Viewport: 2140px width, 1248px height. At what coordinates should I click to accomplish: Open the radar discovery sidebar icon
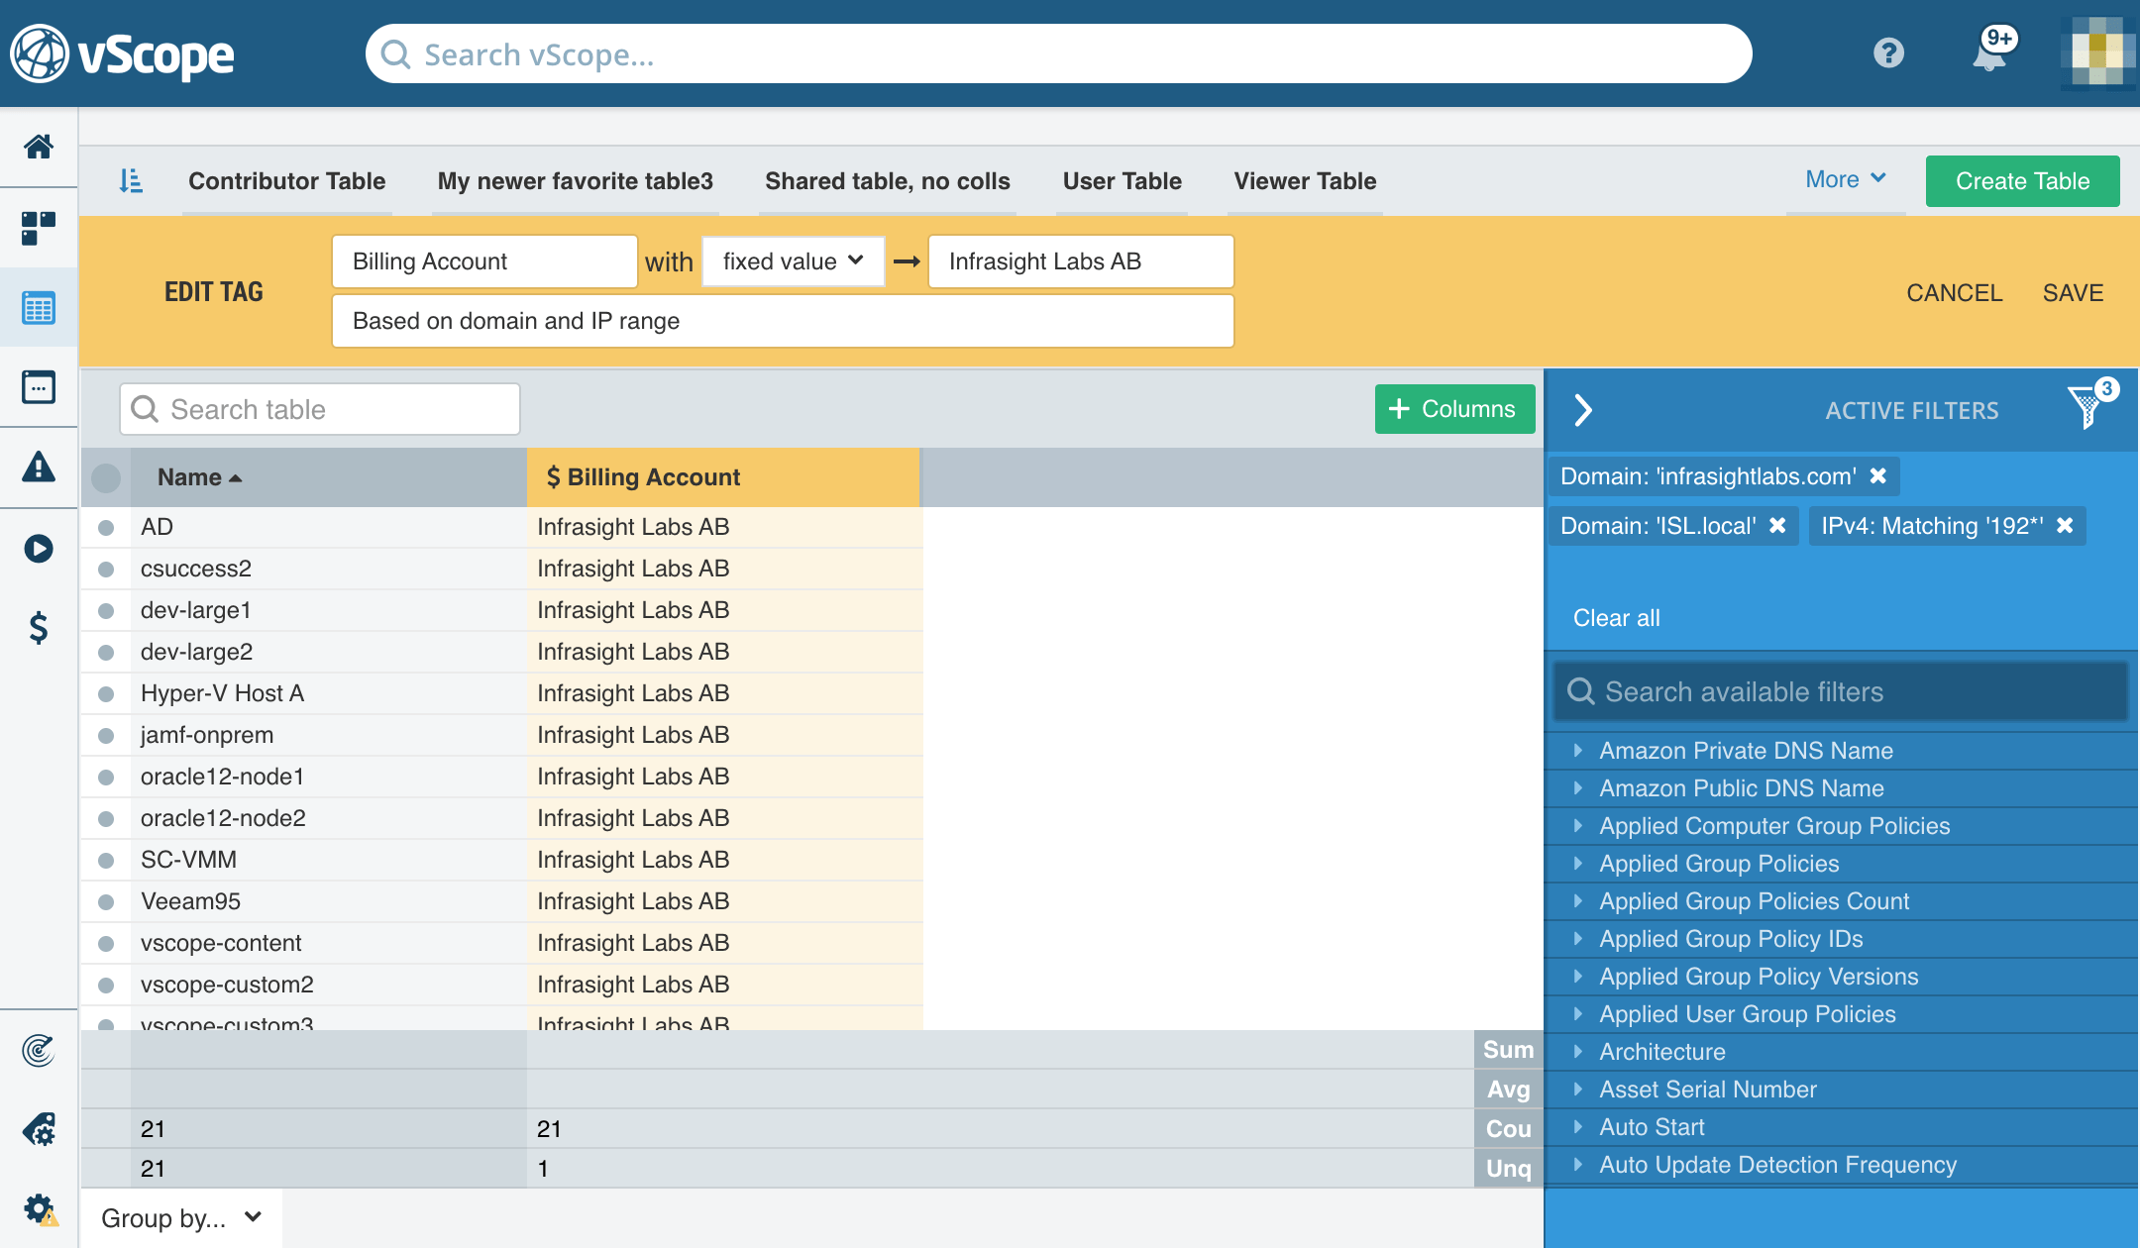[39, 1050]
